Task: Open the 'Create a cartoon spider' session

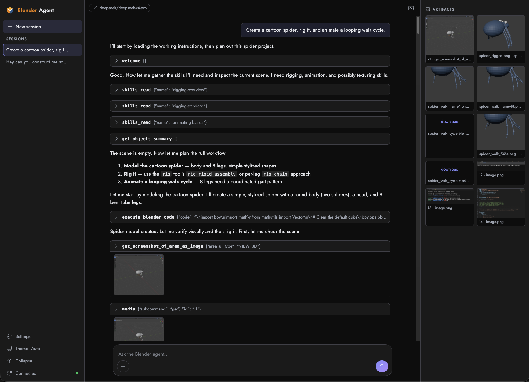Action: tap(43, 50)
